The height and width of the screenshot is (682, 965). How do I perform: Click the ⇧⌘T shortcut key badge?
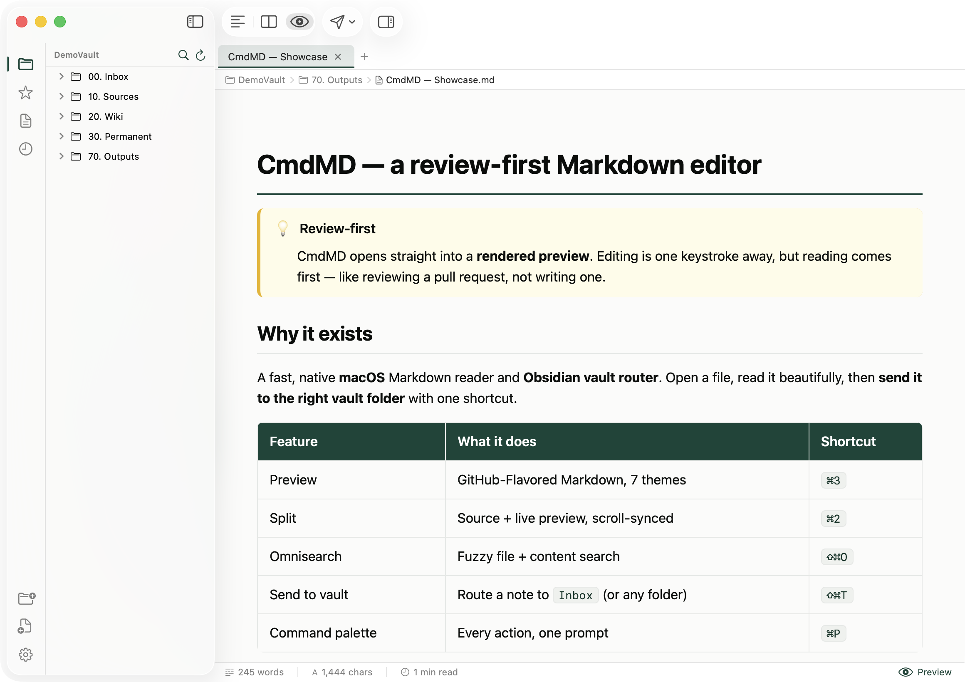pyautogui.click(x=837, y=595)
